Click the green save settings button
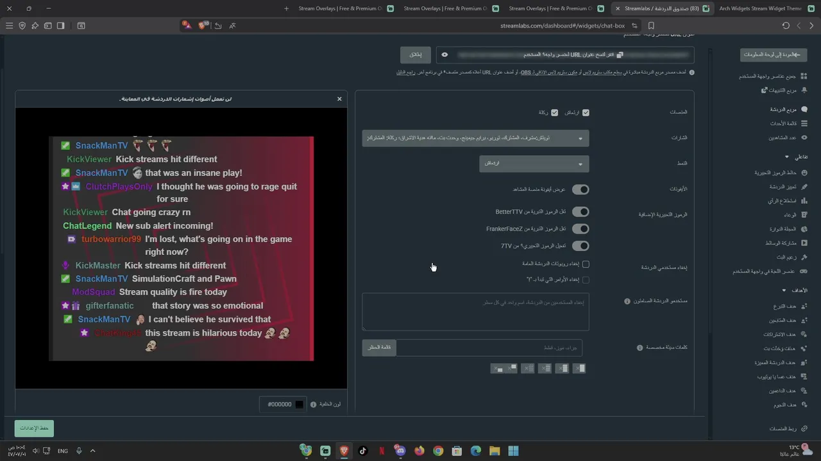The height and width of the screenshot is (461, 821). point(34,428)
